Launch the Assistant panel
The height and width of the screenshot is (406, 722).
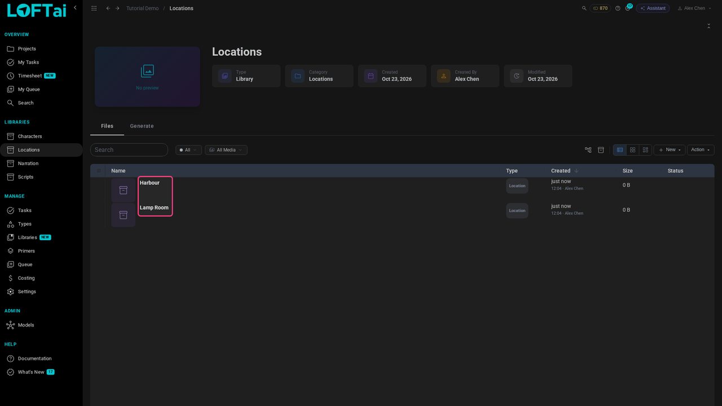click(x=653, y=8)
